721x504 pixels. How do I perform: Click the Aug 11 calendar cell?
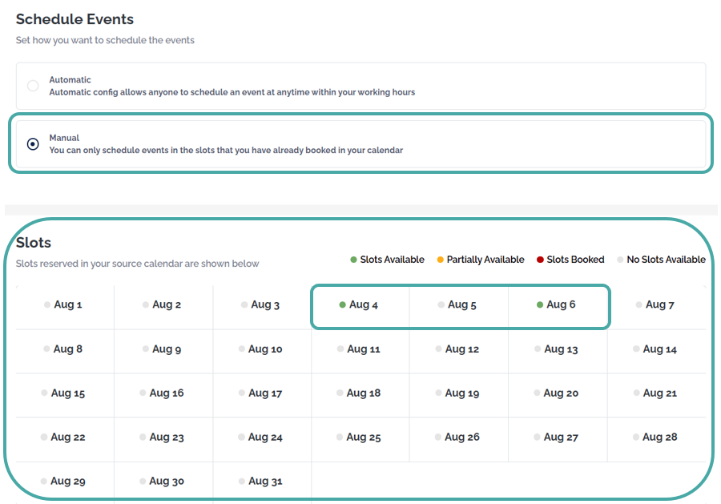tap(360, 349)
